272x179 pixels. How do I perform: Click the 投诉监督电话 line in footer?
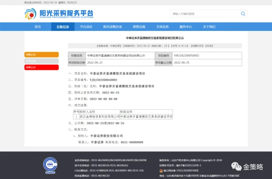[92, 176]
